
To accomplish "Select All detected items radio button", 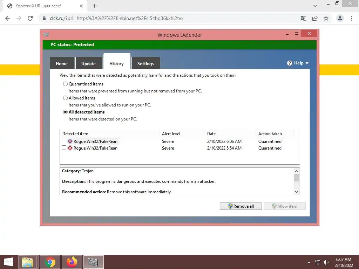I will (x=65, y=112).
